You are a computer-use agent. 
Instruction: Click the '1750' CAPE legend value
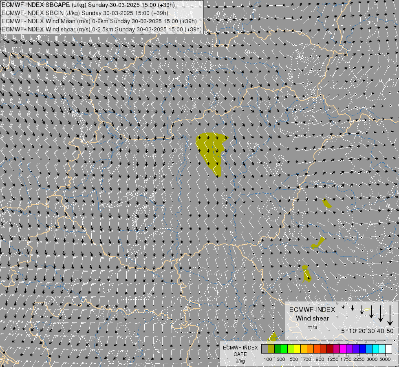(346, 359)
